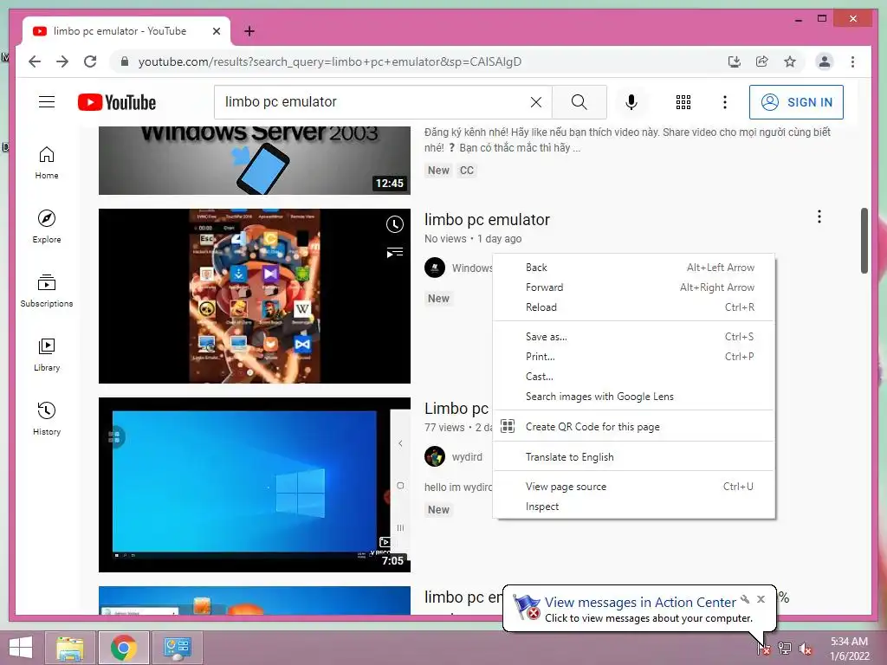The width and height of the screenshot is (887, 665).
Task: Clear the search box with X
Action: pos(535,102)
